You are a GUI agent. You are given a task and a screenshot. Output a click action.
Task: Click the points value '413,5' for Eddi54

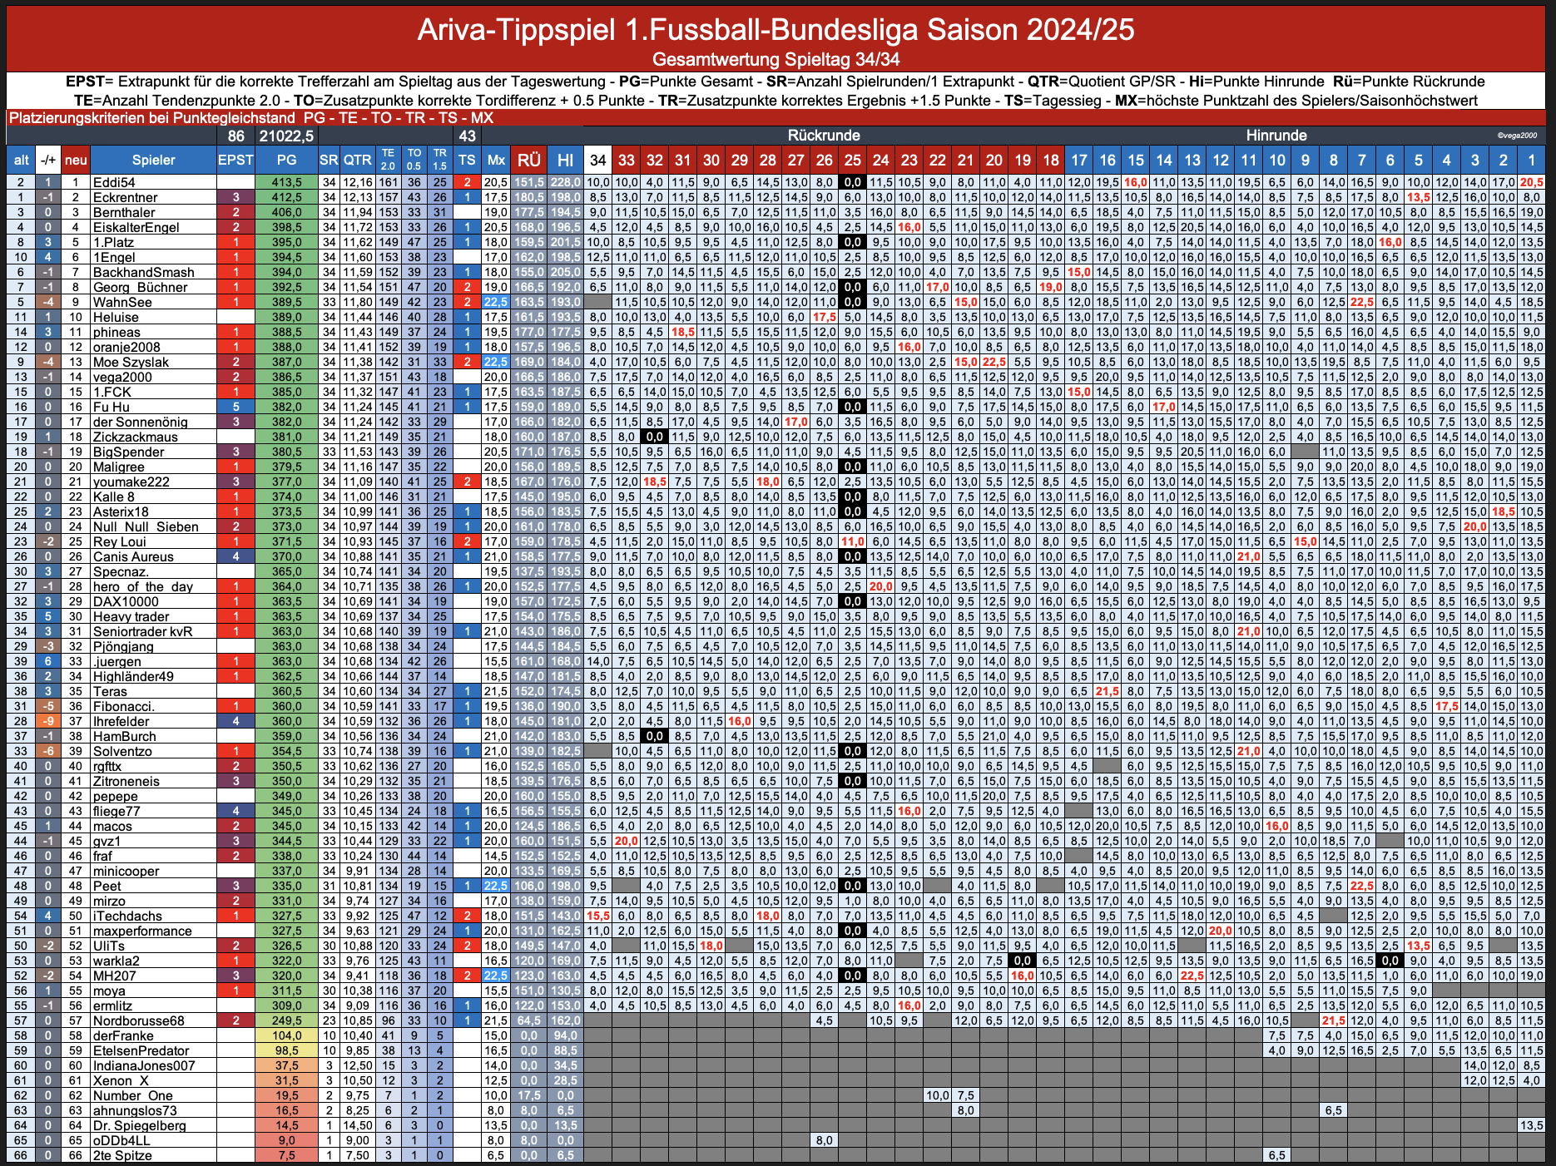286,182
